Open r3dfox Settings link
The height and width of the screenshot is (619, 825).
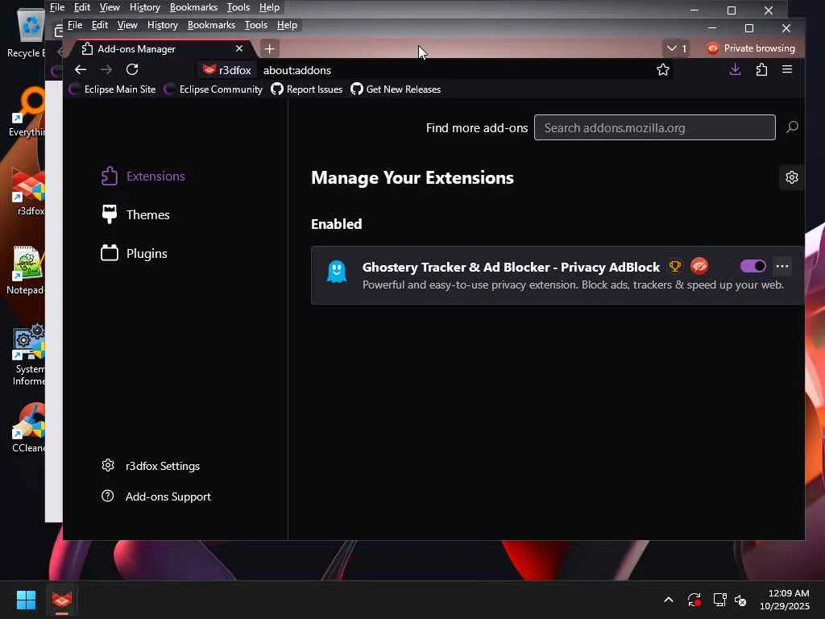pos(151,466)
